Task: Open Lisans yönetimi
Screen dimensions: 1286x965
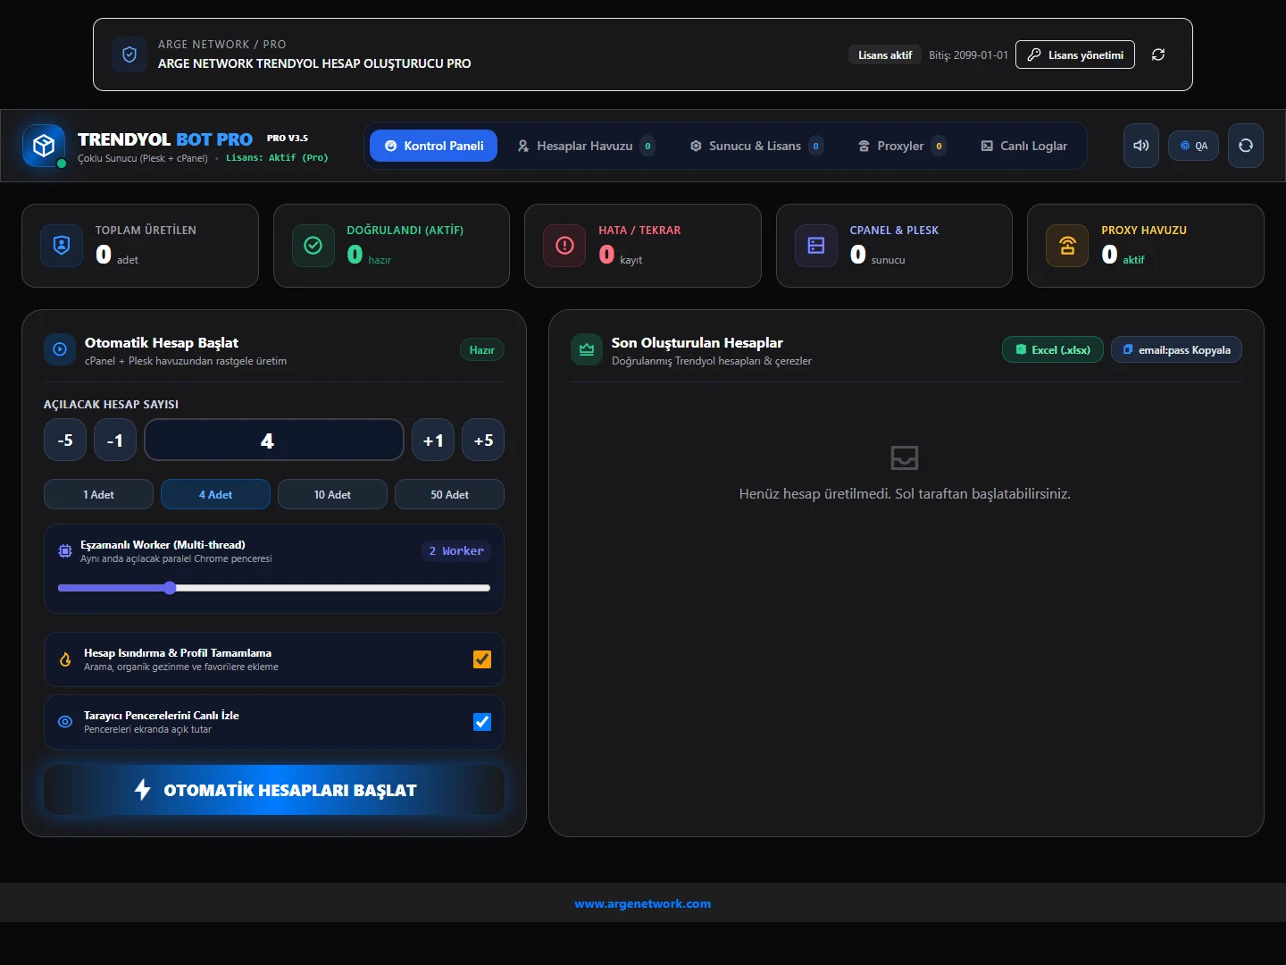Action: [x=1075, y=55]
